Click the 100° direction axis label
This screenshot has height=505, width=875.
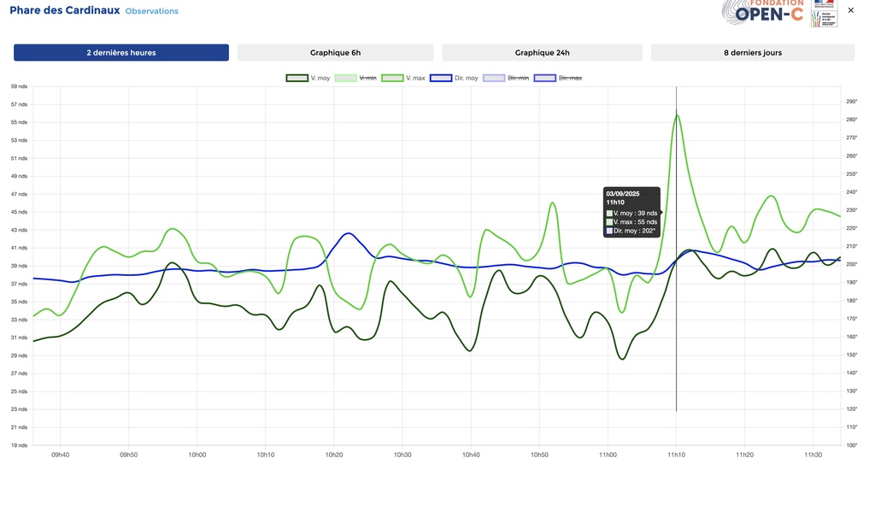(852, 445)
